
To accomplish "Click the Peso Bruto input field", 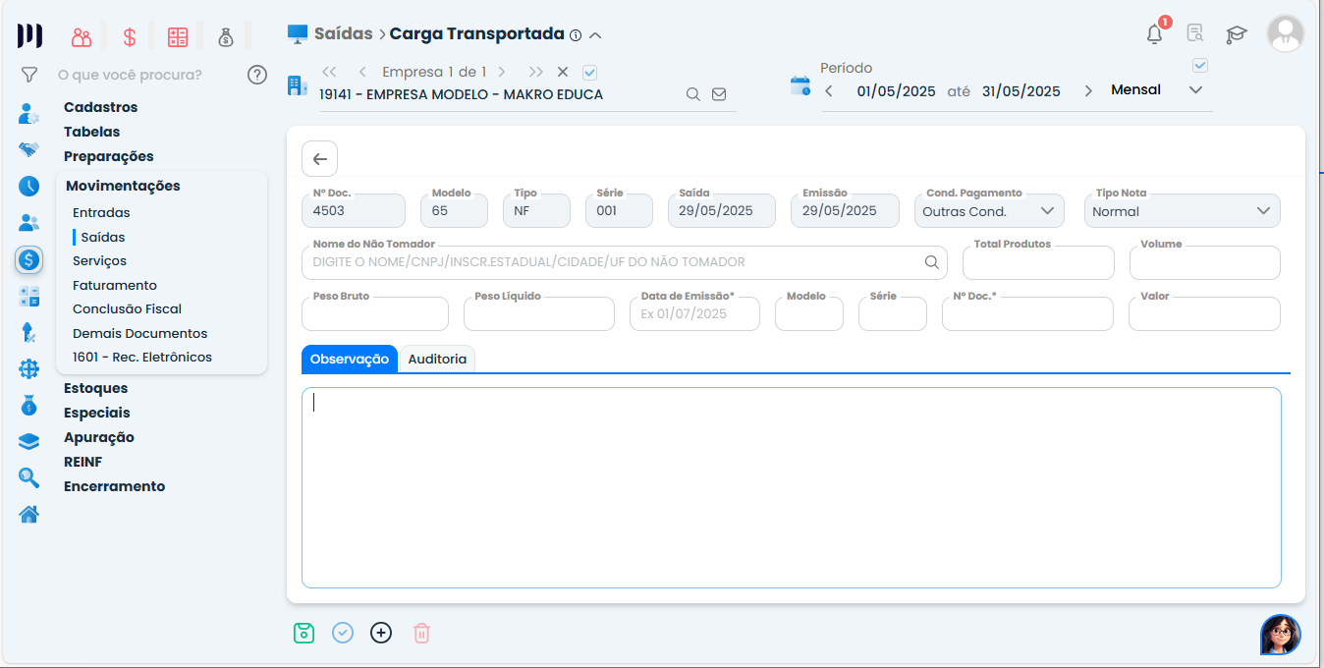I will [x=374, y=314].
